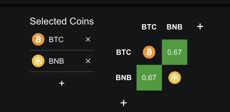Click the BNB icon in Selected Coins list
This screenshot has height=112, width=230.
click(38, 61)
